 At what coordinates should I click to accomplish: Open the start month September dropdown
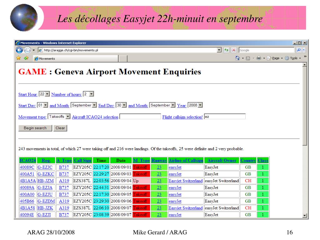pyautogui.click(x=84, y=105)
